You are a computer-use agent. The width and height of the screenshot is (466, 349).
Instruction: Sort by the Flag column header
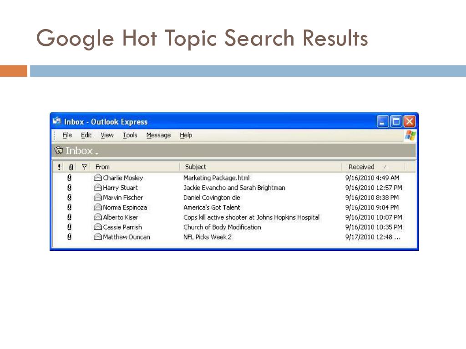click(x=84, y=167)
